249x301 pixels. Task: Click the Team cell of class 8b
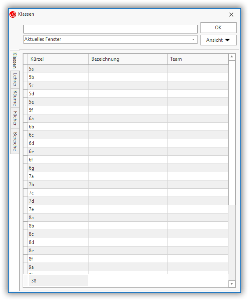[198, 226]
